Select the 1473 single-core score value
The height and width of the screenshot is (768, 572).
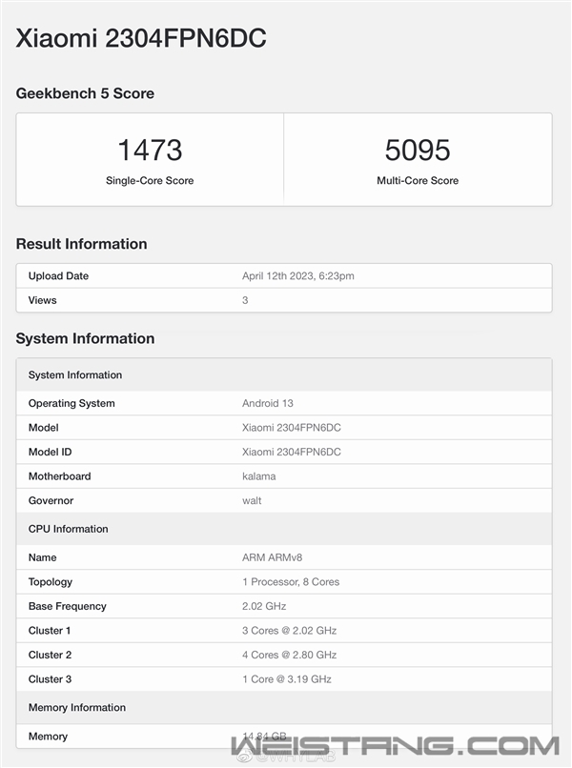click(150, 151)
